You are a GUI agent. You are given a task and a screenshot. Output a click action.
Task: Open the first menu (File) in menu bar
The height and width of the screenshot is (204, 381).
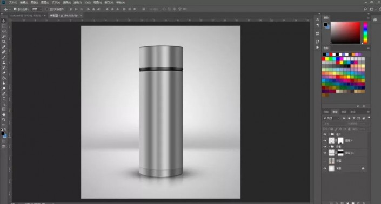click(x=13, y=2)
